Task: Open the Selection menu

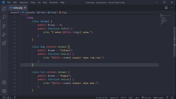Action: [24, 2]
